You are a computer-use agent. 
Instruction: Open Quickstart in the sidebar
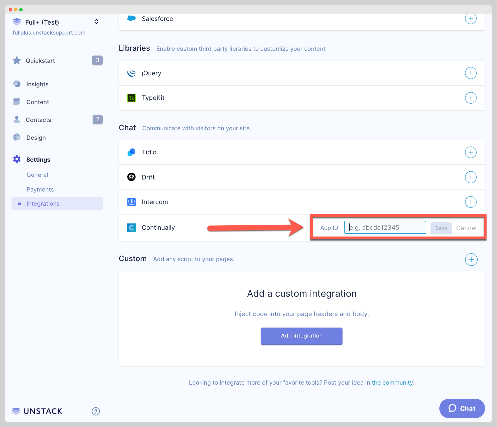point(40,61)
